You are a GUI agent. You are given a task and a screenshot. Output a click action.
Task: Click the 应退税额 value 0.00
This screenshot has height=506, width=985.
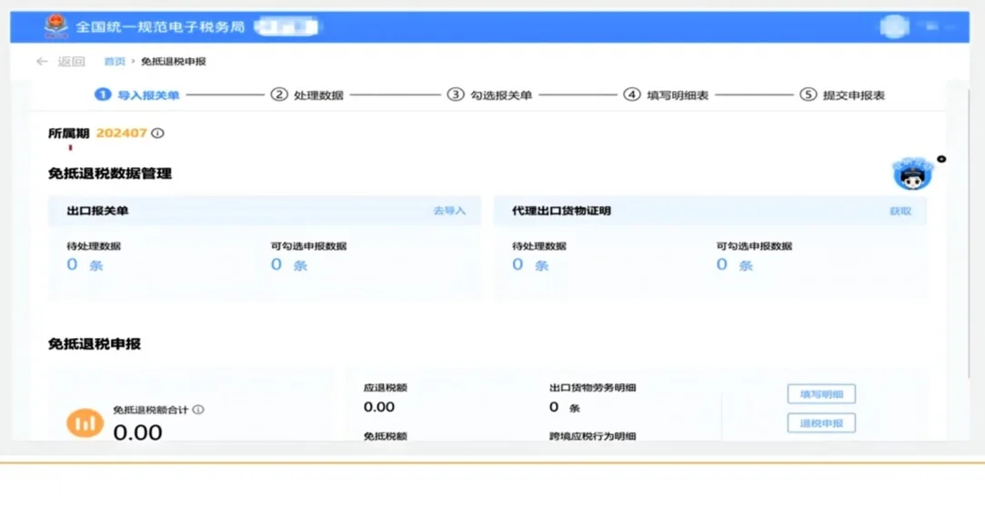coord(378,407)
